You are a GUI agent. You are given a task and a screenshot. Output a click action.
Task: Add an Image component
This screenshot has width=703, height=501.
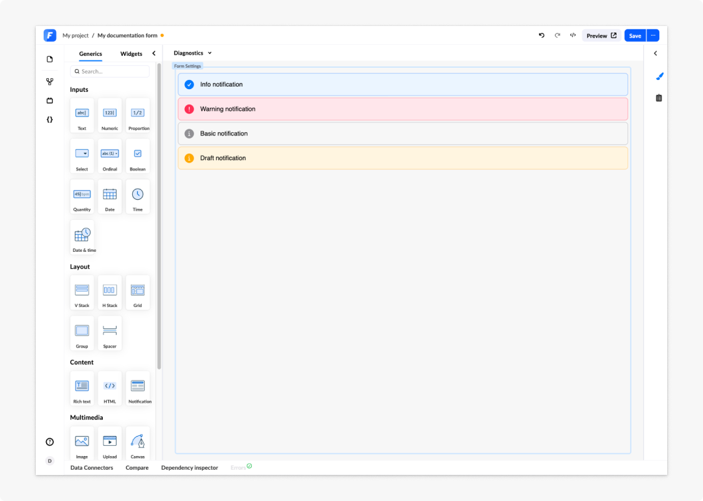[82, 443]
